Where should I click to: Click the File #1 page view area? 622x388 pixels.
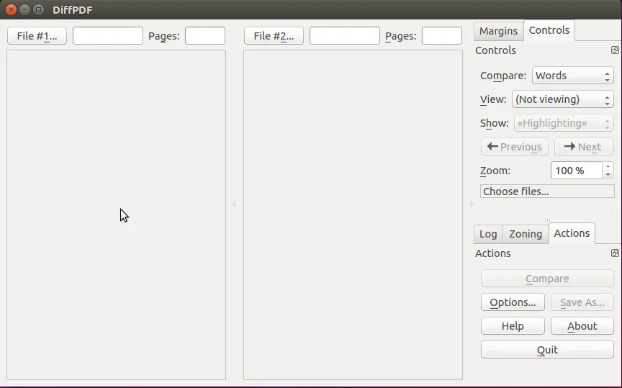[116, 215]
